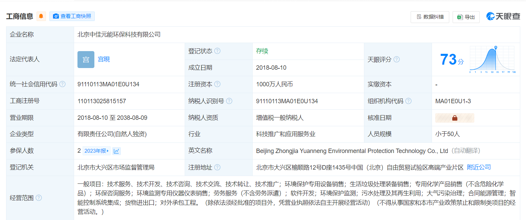526x220 pixels.
Task: Click business term 2018-08-10 至 2038-08-09
Action: (112, 118)
